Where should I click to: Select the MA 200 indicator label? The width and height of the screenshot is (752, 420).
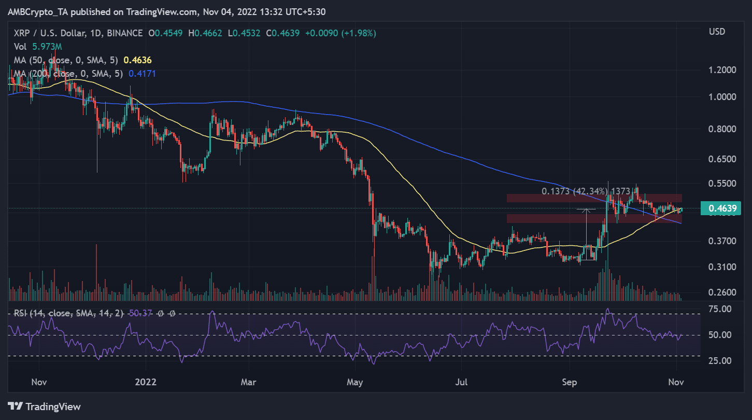pyautogui.click(x=68, y=74)
